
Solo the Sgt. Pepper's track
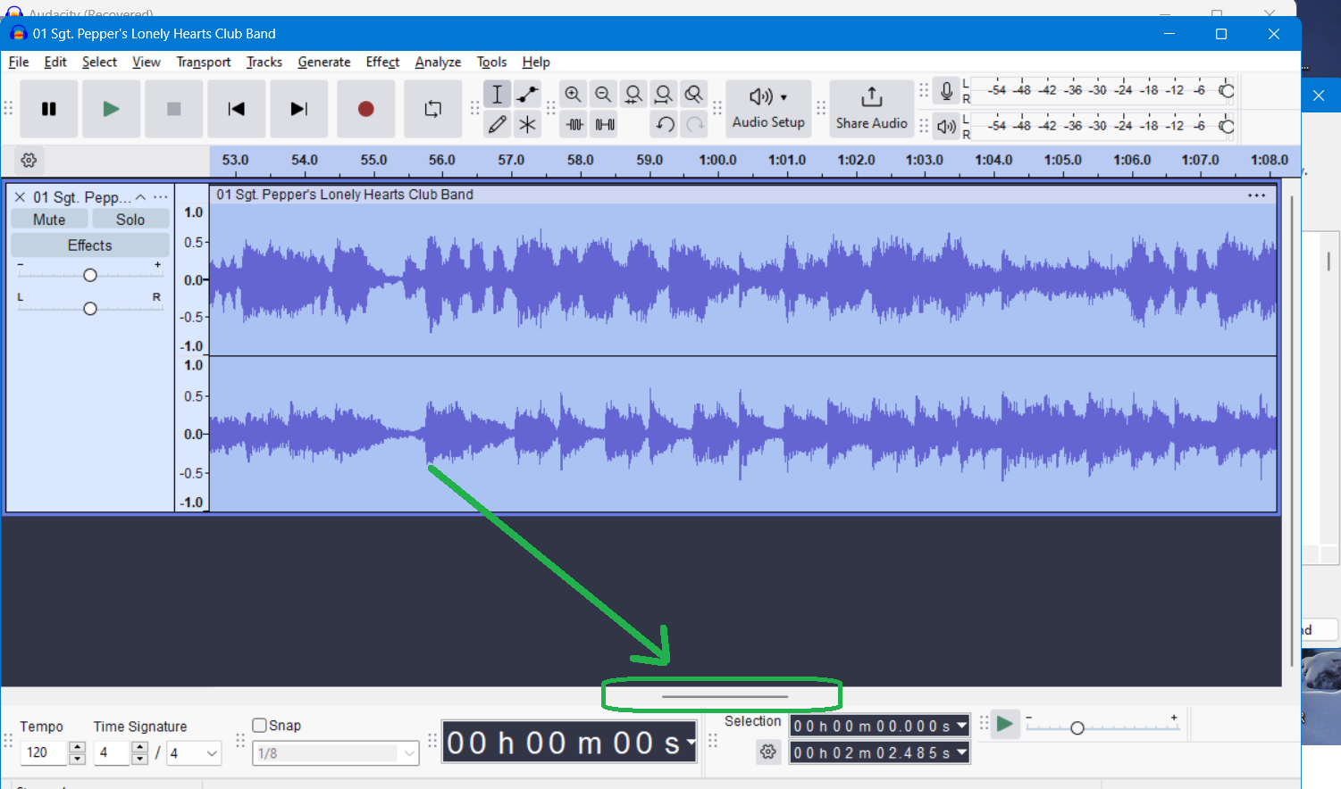coord(130,219)
